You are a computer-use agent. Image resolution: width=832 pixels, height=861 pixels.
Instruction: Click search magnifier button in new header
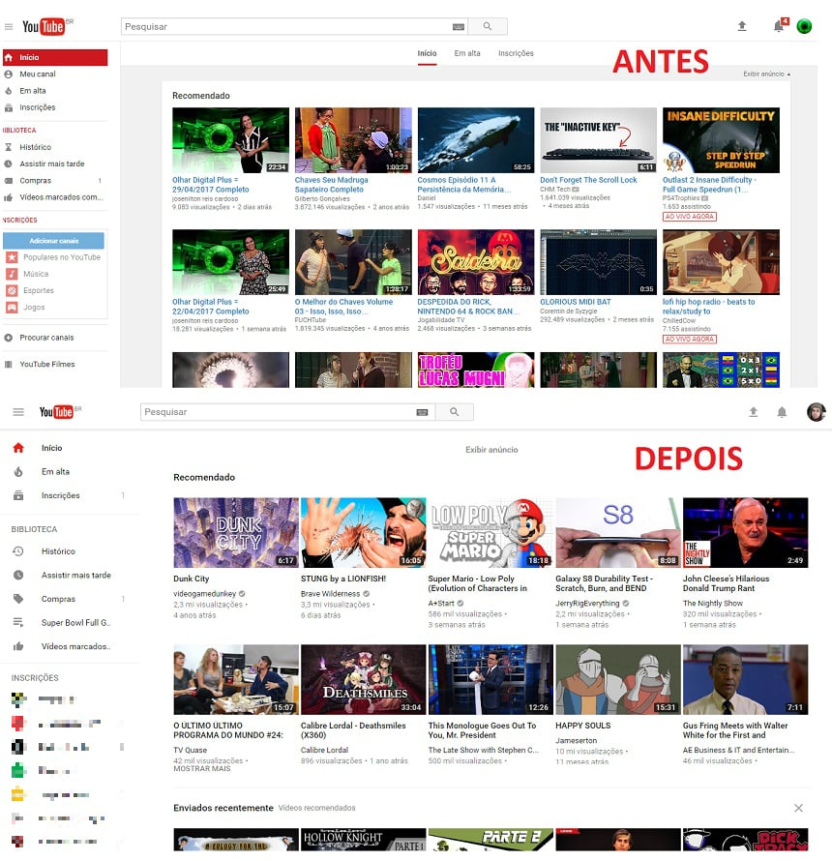coord(454,412)
